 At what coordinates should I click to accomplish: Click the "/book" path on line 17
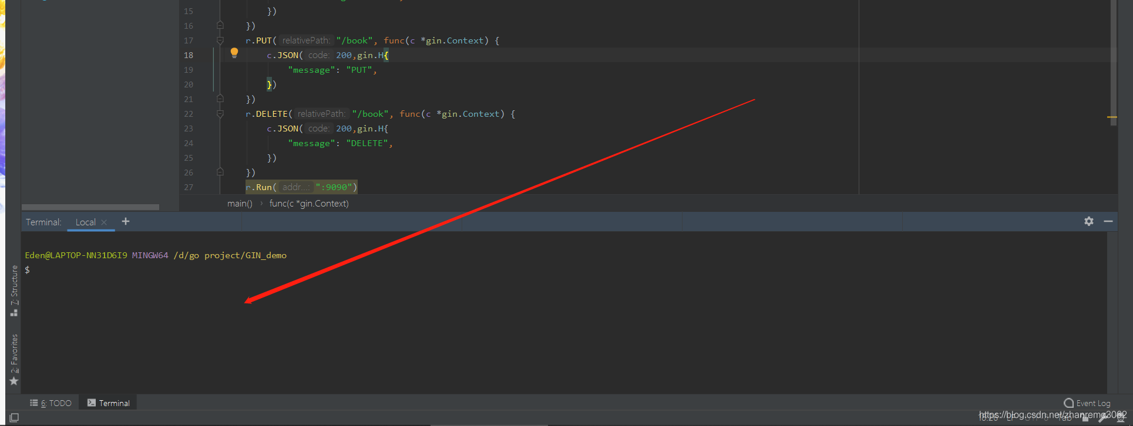tap(354, 40)
